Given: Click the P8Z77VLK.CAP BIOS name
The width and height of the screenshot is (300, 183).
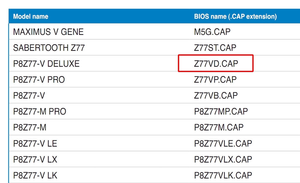Looking at the screenshot, I should point(223,175).
